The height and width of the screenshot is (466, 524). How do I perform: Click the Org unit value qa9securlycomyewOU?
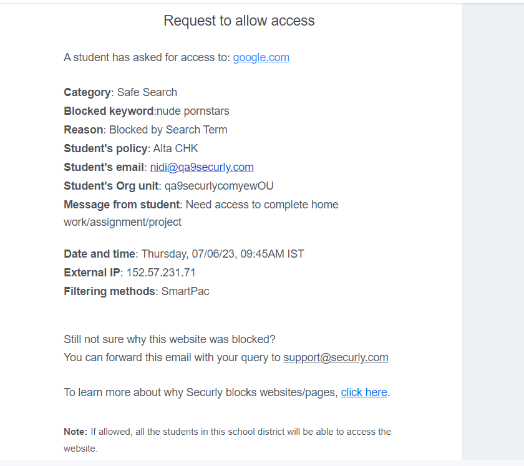click(x=219, y=186)
